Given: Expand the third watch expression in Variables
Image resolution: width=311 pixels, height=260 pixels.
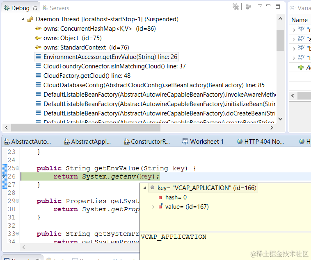Looking at the screenshot, I should coord(294,49).
